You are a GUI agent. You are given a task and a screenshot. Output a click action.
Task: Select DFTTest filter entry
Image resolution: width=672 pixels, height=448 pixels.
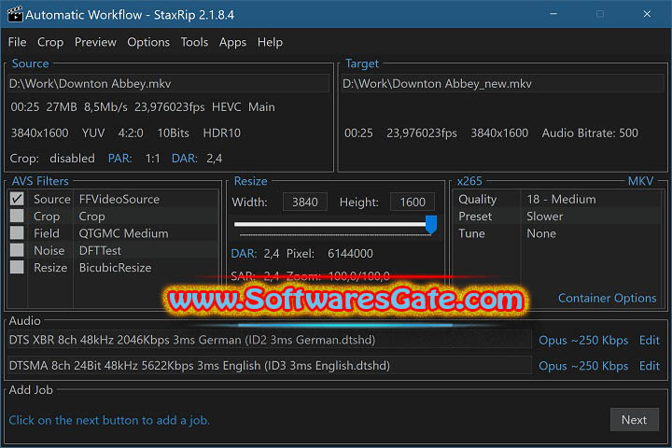pyautogui.click(x=100, y=250)
